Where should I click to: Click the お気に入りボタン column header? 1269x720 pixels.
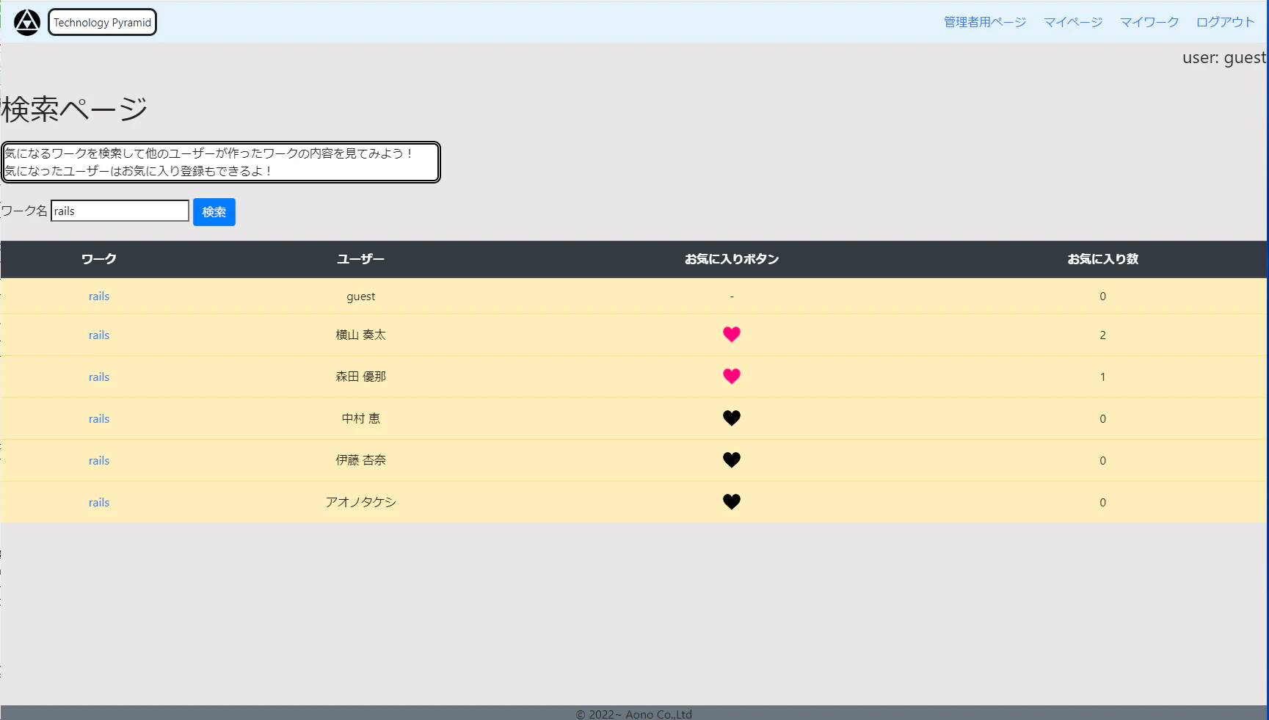732,259
